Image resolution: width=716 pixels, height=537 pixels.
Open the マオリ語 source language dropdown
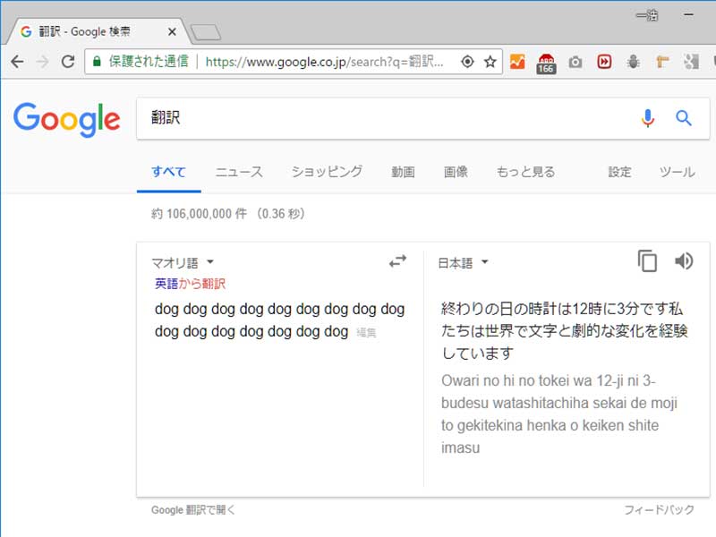point(183,262)
